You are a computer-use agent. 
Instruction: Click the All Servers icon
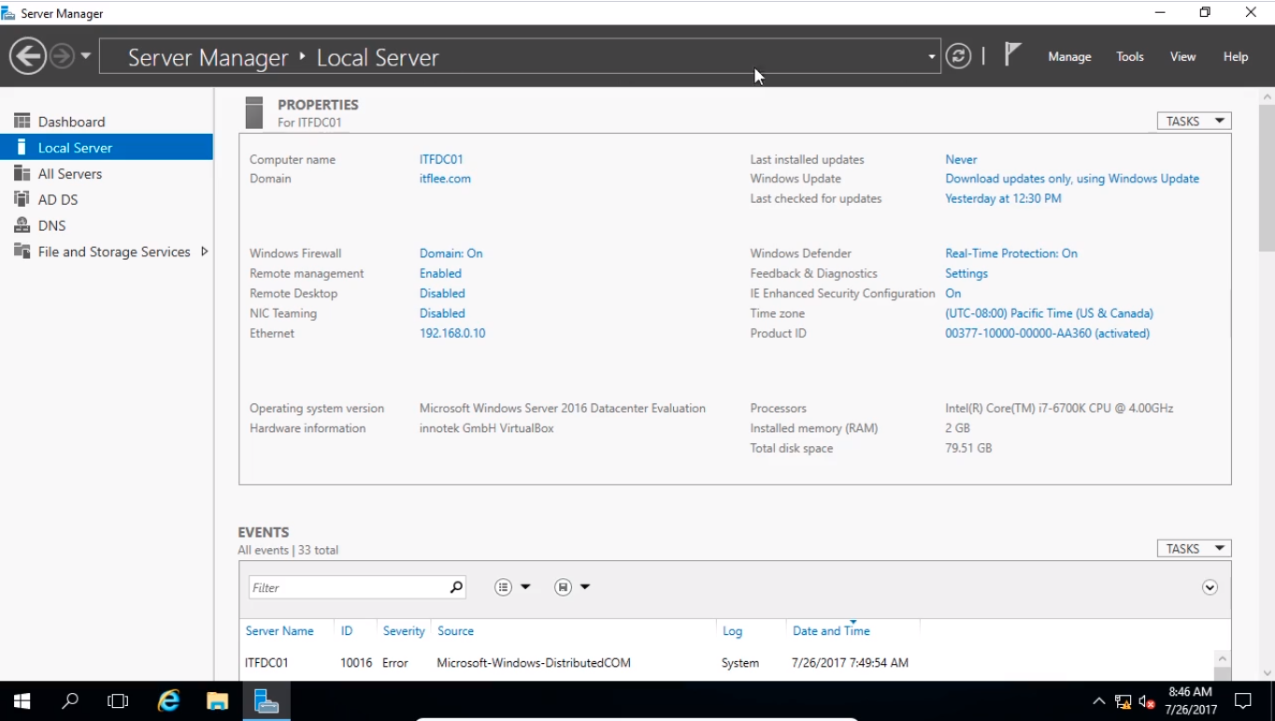[21, 173]
